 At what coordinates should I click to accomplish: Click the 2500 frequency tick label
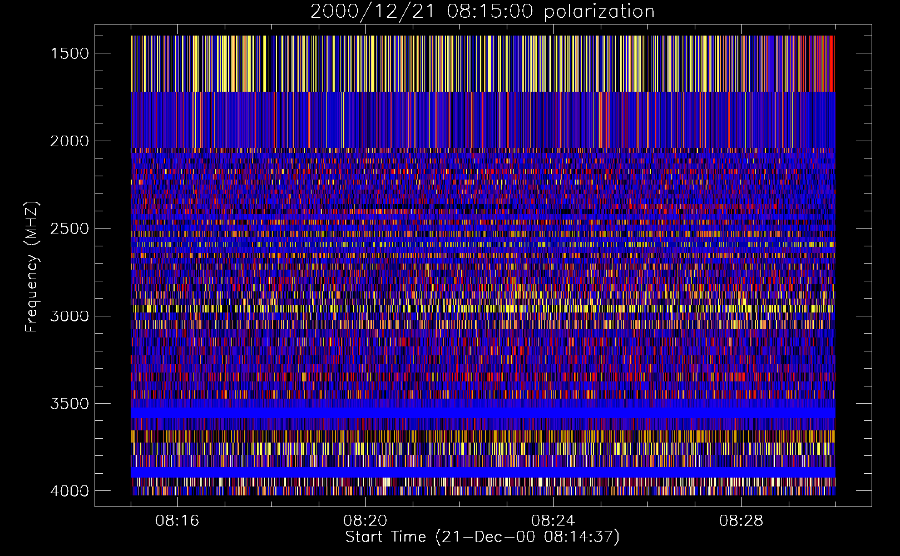pyautogui.click(x=70, y=229)
